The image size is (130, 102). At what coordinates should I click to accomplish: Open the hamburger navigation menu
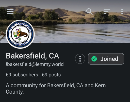tap(10, 11)
